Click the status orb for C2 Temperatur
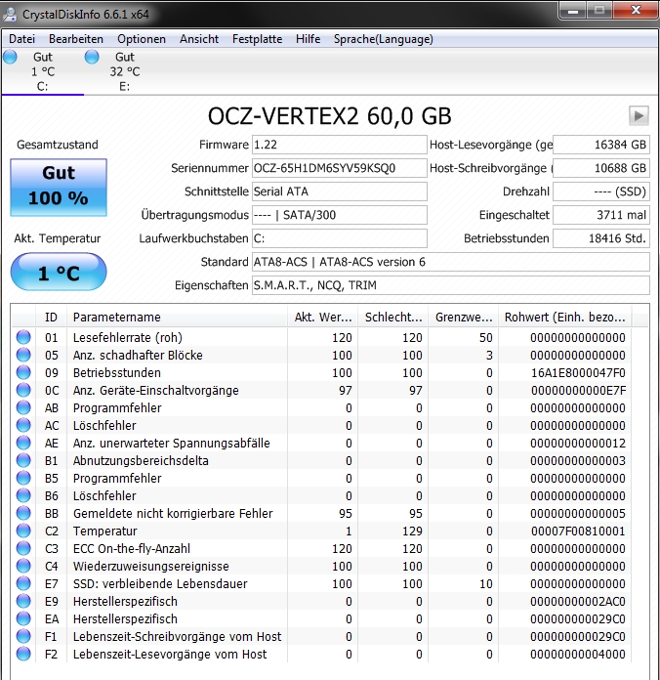The height and width of the screenshot is (680, 660). point(23,531)
